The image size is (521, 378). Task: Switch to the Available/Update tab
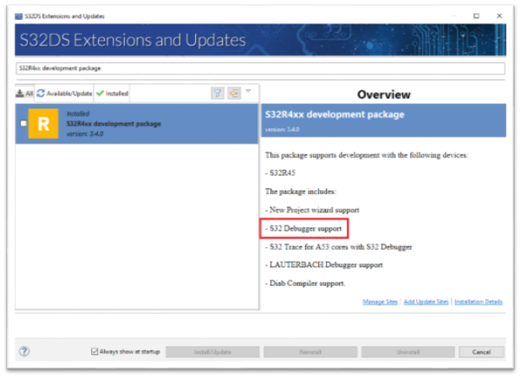coord(64,94)
